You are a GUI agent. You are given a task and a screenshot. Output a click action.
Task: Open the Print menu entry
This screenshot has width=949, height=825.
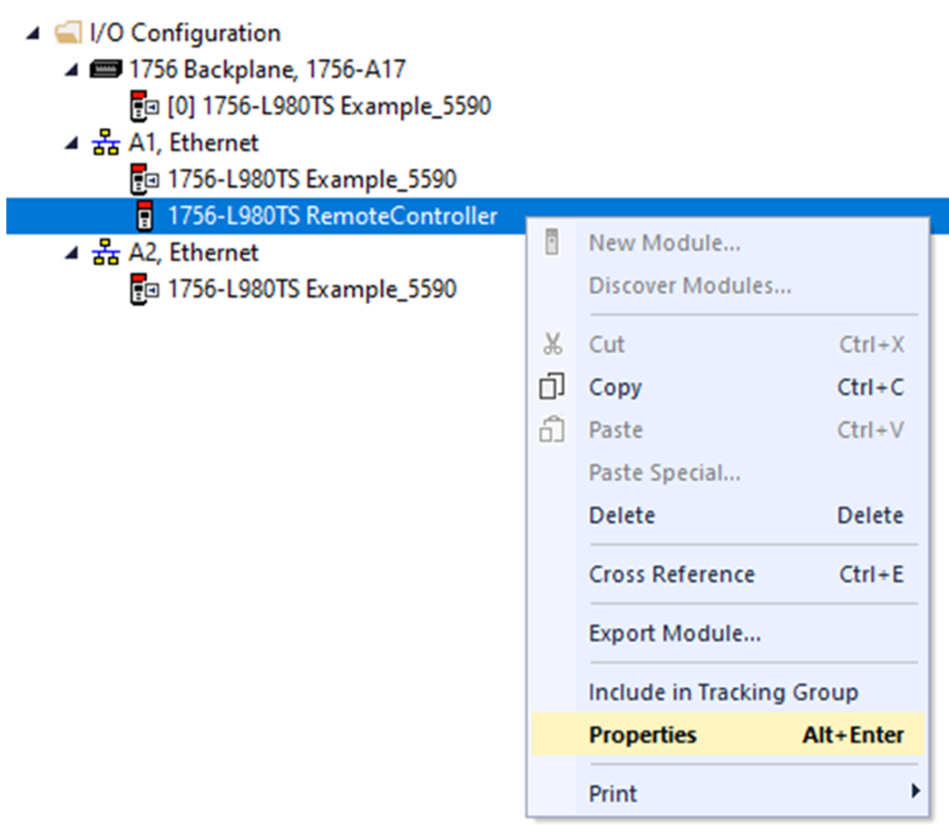click(x=729, y=793)
